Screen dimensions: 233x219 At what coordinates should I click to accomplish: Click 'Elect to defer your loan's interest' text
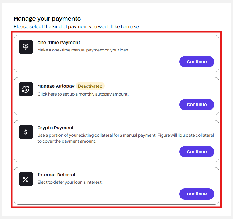(x=70, y=182)
